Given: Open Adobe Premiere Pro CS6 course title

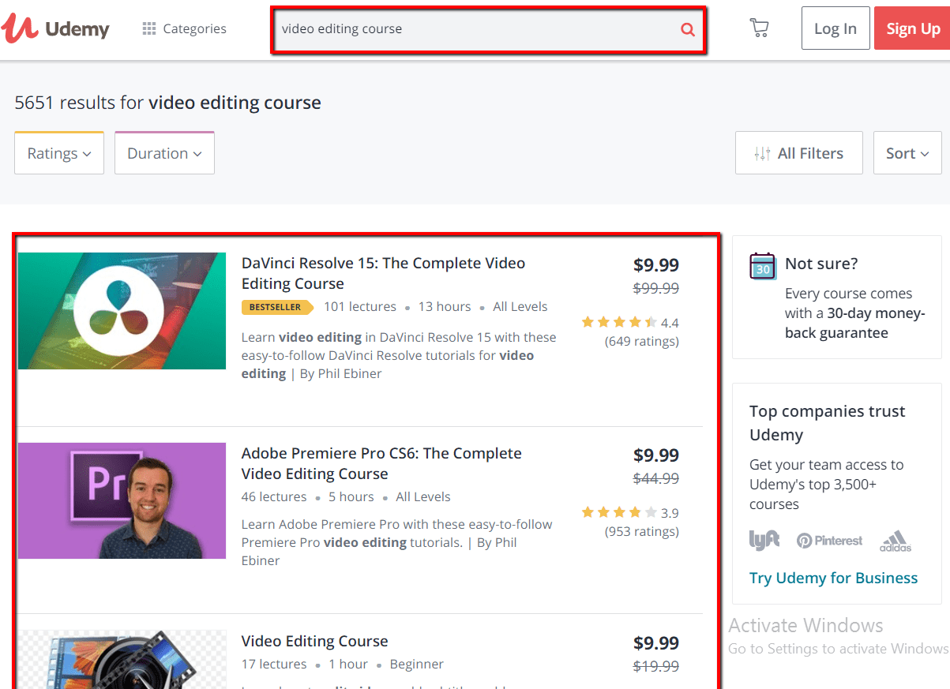Looking at the screenshot, I should pos(381,463).
